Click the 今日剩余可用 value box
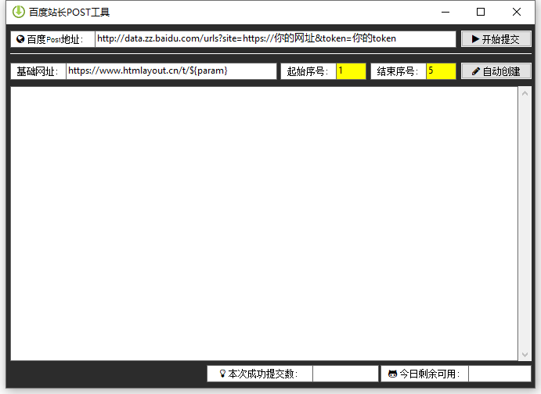This screenshot has height=394, width=541. click(x=500, y=374)
